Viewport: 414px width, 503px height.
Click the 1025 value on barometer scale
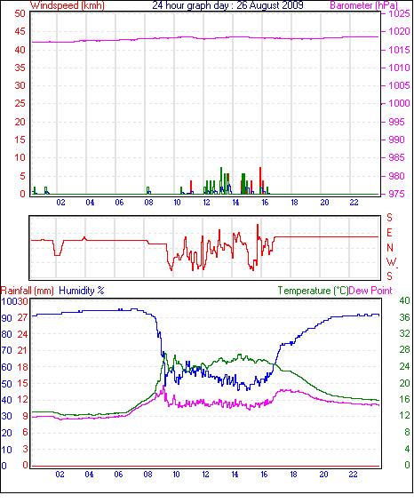point(399,14)
